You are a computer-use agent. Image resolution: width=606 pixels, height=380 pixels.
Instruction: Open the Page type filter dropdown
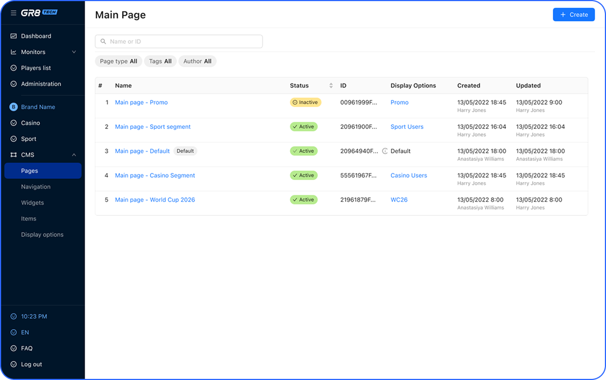[118, 62]
